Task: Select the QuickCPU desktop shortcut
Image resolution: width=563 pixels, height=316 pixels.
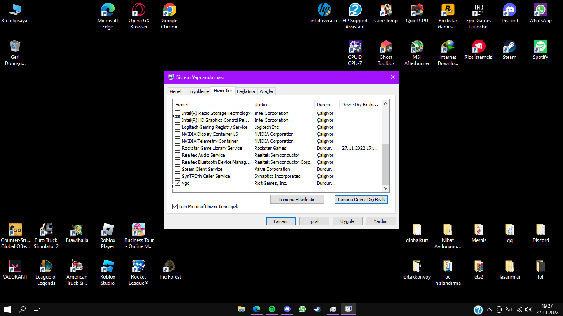Action: 417,13
